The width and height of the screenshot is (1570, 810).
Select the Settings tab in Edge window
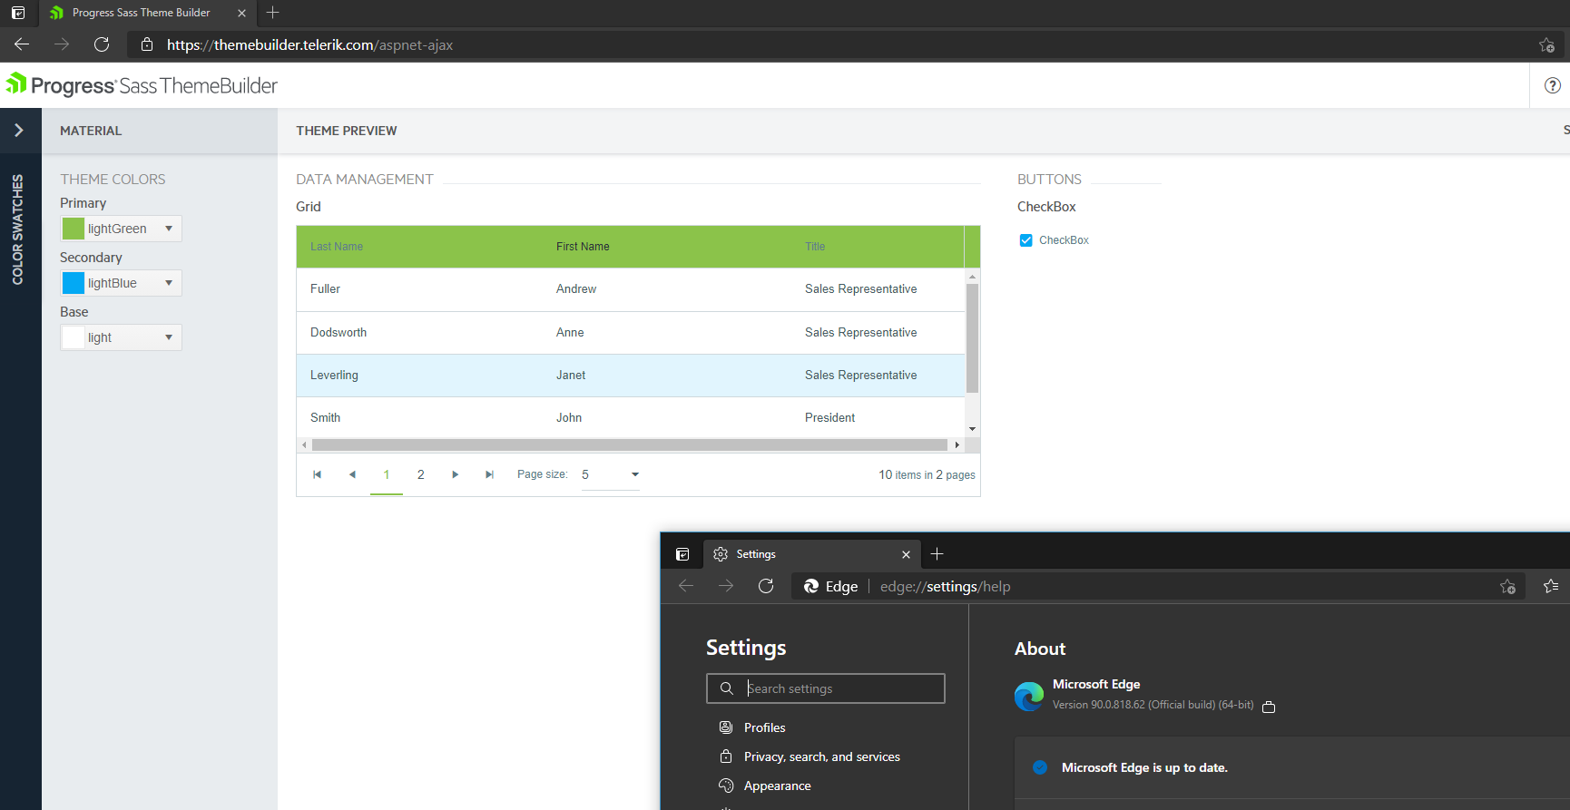tap(811, 554)
